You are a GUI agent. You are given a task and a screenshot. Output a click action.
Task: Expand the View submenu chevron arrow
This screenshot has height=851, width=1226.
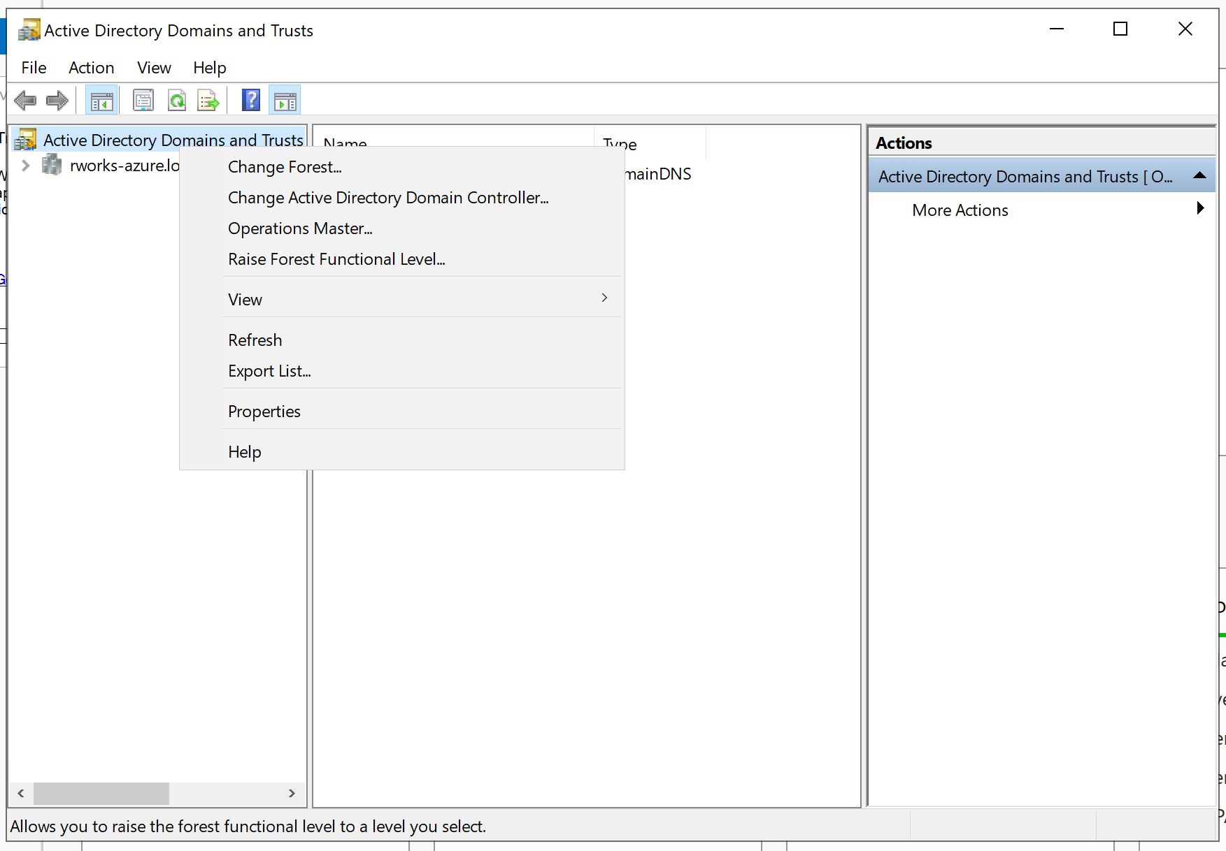point(604,298)
